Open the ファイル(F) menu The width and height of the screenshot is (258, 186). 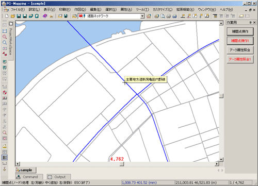coord(18,10)
